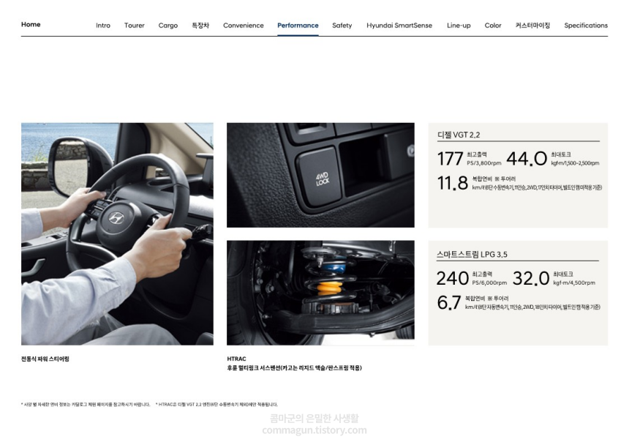Click the 32.0 torque value

[531, 278]
